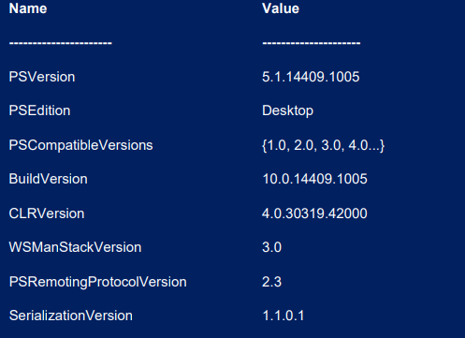Select the PSCompatibleVersions label
Viewport: 465px width, 338px height.
80,145
